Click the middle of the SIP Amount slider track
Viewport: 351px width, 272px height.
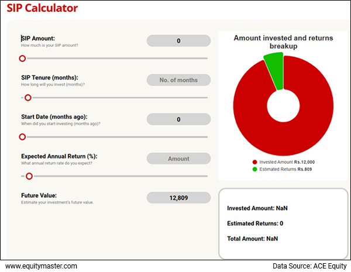115,58
